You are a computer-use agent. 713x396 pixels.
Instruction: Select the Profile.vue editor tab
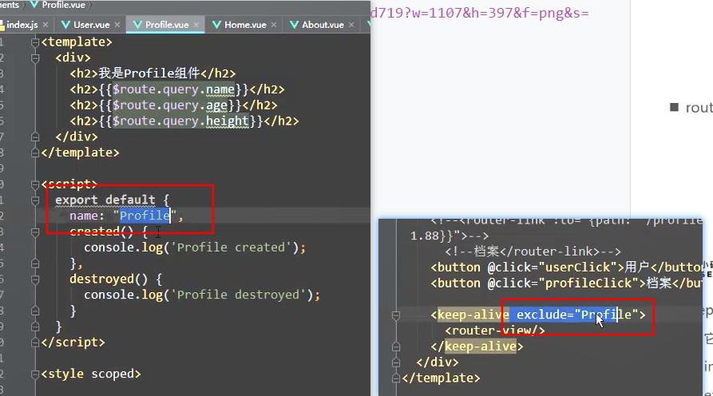pos(166,25)
